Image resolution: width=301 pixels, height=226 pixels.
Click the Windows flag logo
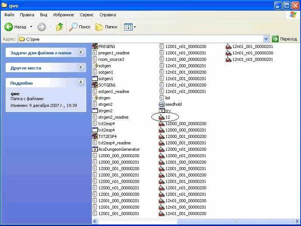click(293, 15)
